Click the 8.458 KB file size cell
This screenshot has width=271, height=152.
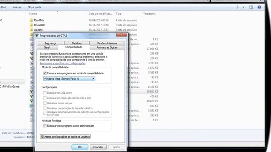tap(153, 87)
